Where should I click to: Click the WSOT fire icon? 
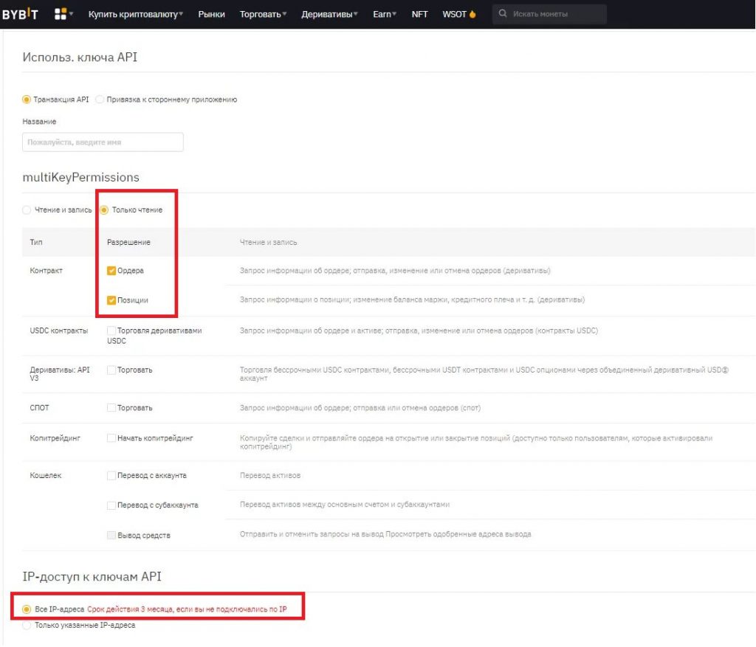tap(472, 14)
